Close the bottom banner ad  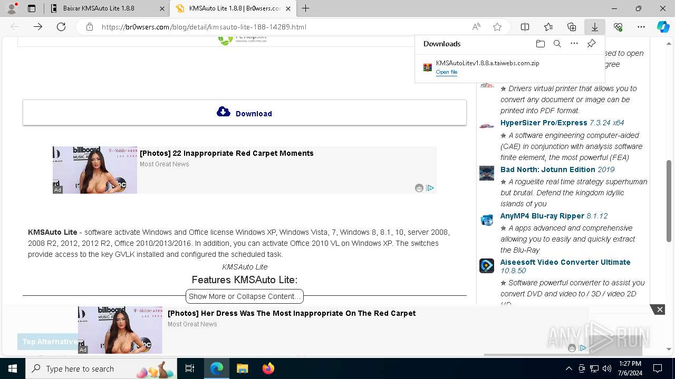coord(659,310)
